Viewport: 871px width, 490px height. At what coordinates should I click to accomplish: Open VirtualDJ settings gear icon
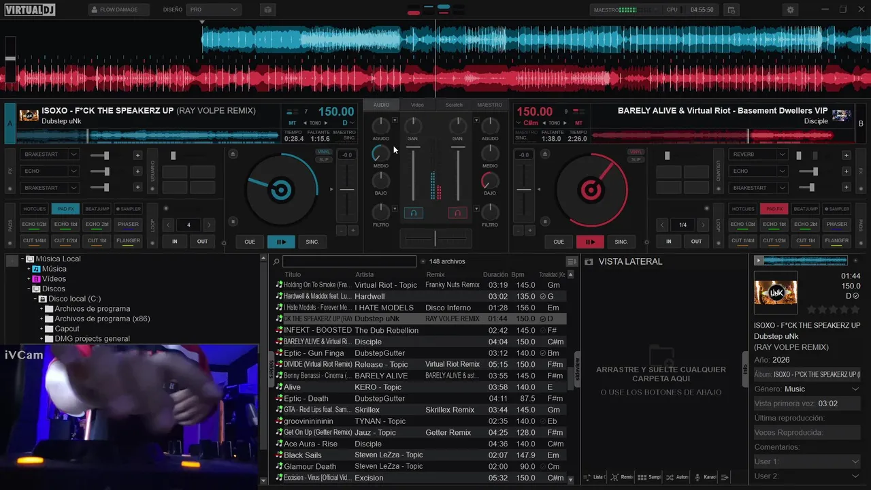coord(790,10)
